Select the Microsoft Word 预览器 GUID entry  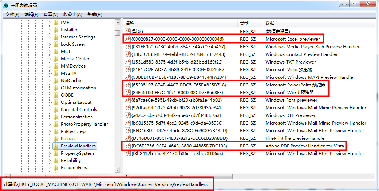pos(177,92)
